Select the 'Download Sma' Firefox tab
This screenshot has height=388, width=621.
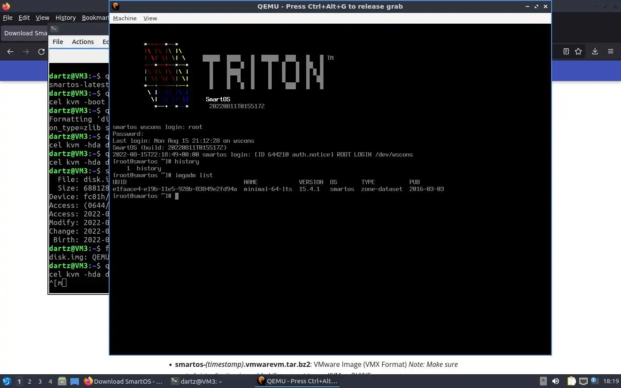point(25,33)
